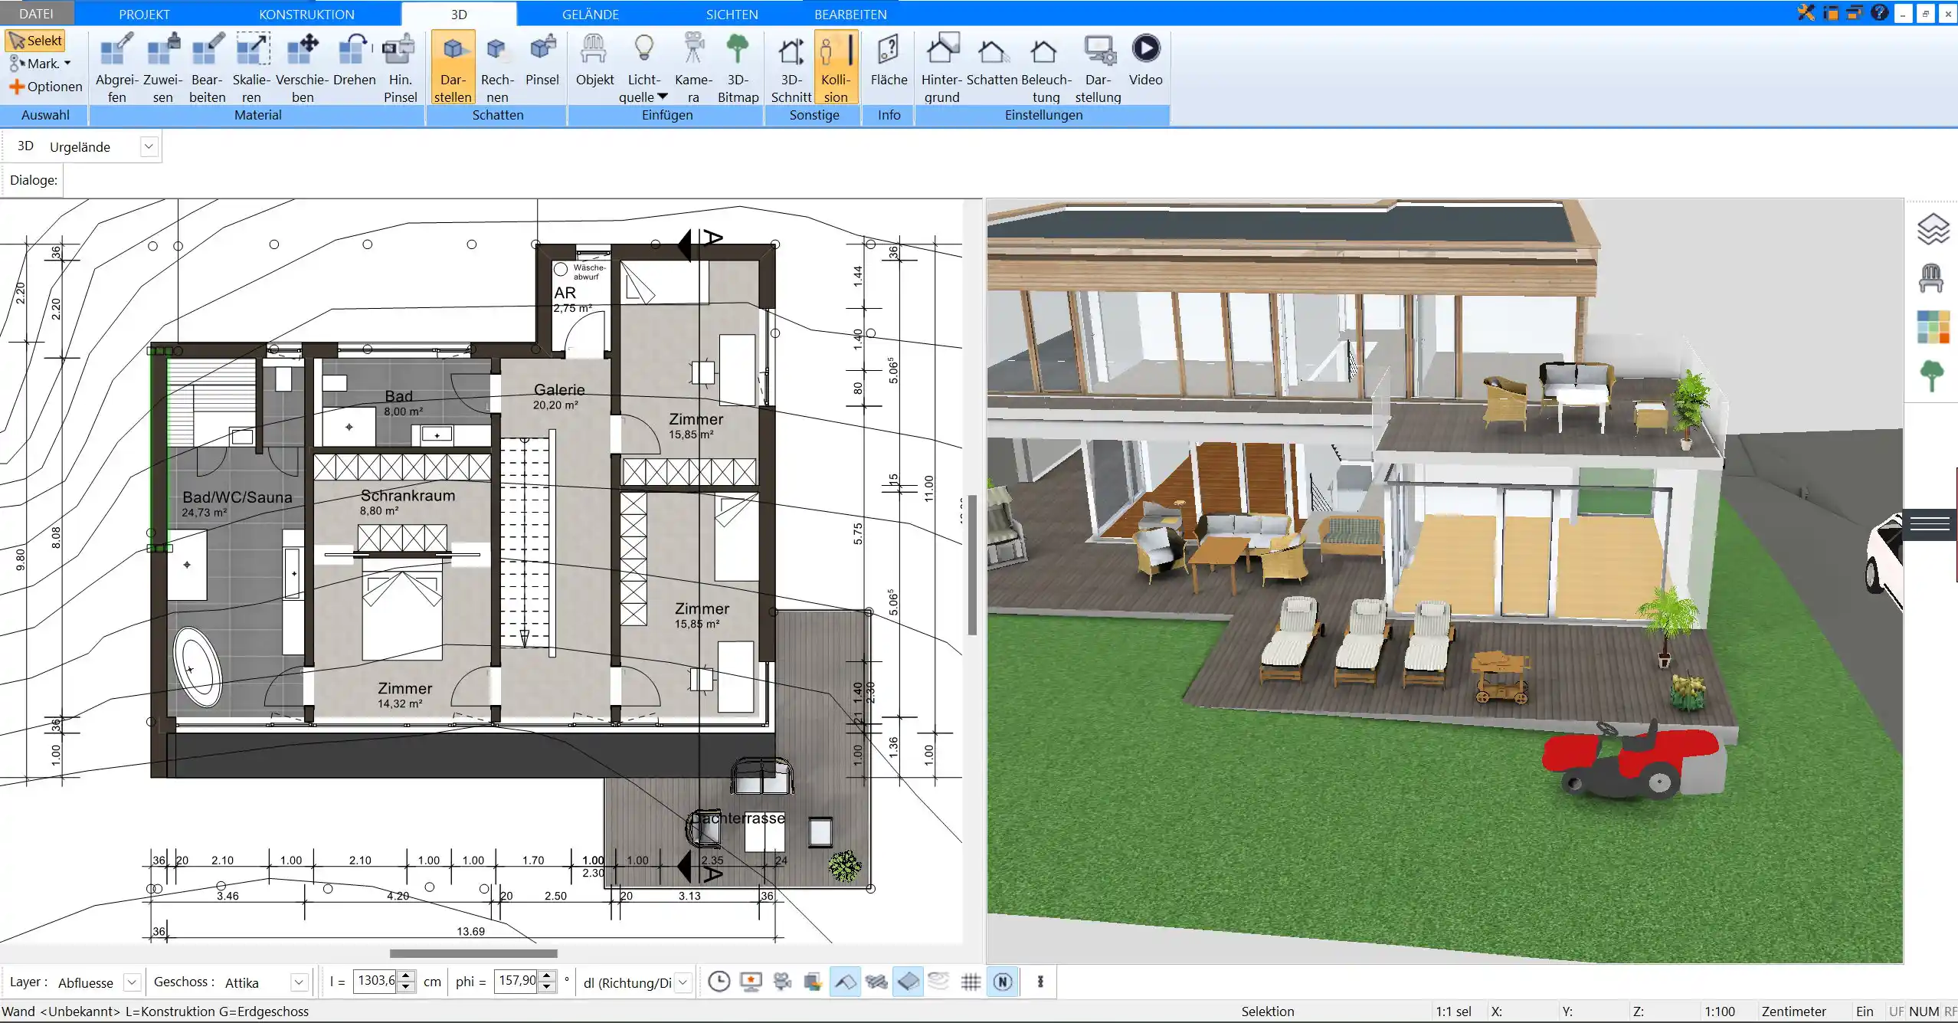
Task: Toggle terrain contours visibility
Action: (939, 982)
